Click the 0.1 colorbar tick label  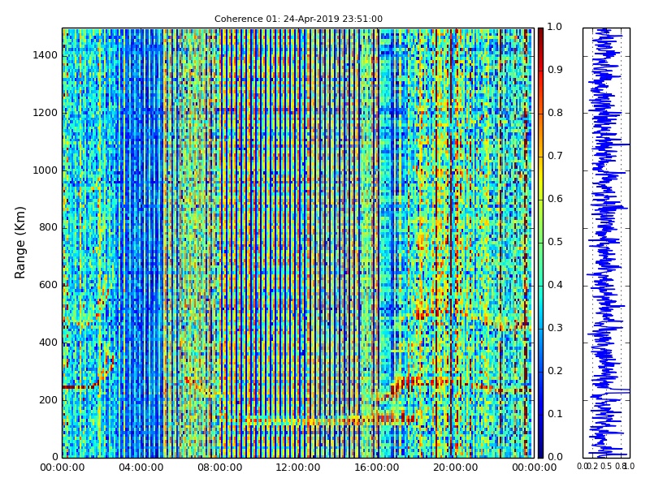point(555,414)
